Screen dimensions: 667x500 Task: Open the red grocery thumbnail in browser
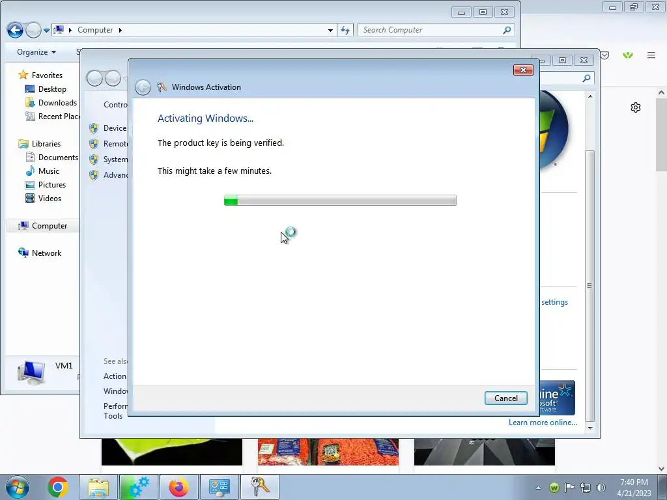(328, 452)
